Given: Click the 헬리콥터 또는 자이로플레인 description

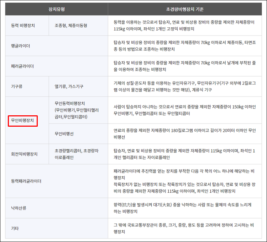Looking at the screenshot, I should [184, 154].
